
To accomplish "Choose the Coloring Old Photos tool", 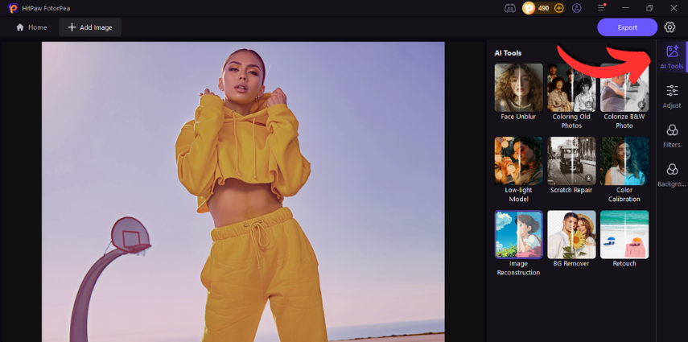I will tap(571, 88).
